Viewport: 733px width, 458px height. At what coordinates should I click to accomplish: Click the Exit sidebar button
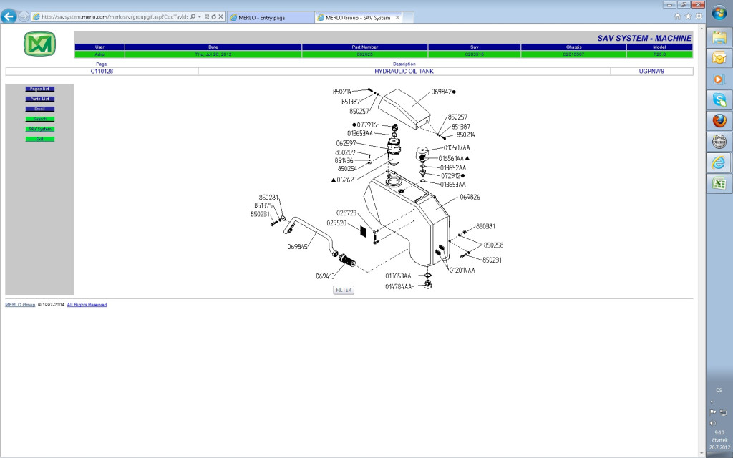(x=40, y=140)
